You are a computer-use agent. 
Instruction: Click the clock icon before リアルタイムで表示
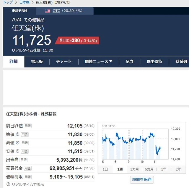(8, 184)
